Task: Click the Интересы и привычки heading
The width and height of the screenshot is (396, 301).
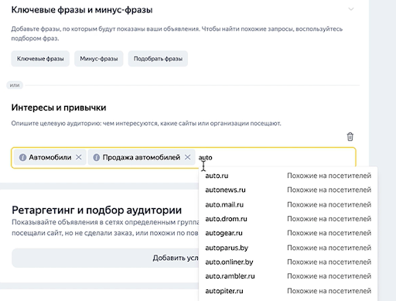Action: click(x=59, y=108)
